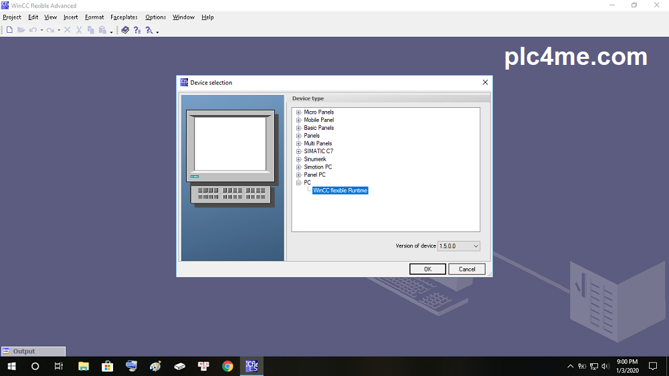
Task: Expand the Panel PC tree node
Action: click(299, 175)
